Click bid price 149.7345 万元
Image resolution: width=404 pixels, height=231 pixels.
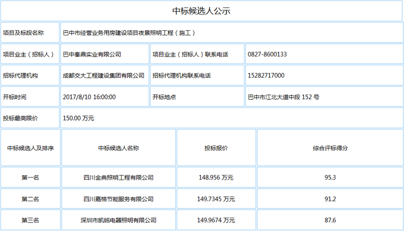216,199
